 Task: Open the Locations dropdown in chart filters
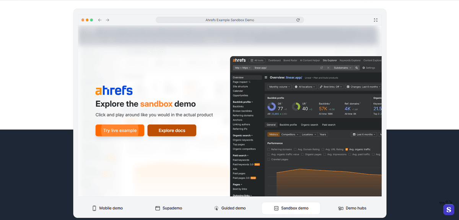[309, 134]
